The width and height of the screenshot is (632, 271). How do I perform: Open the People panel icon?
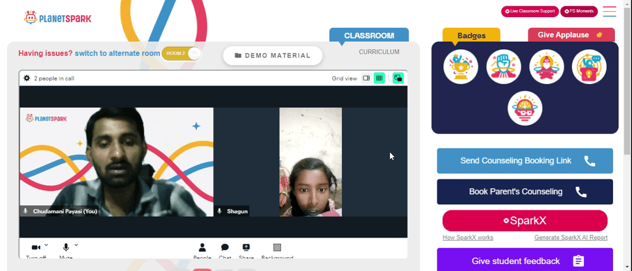202,247
